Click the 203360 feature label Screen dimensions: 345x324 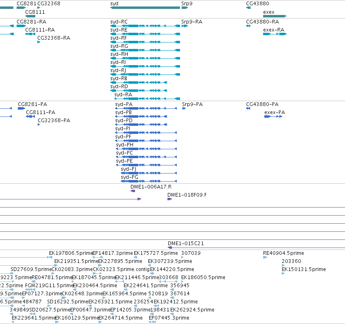click(x=291, y=261)
